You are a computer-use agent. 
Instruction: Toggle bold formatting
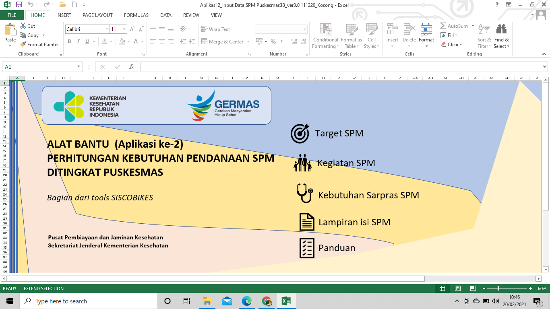pyautogui.click(x=69, y=41)
